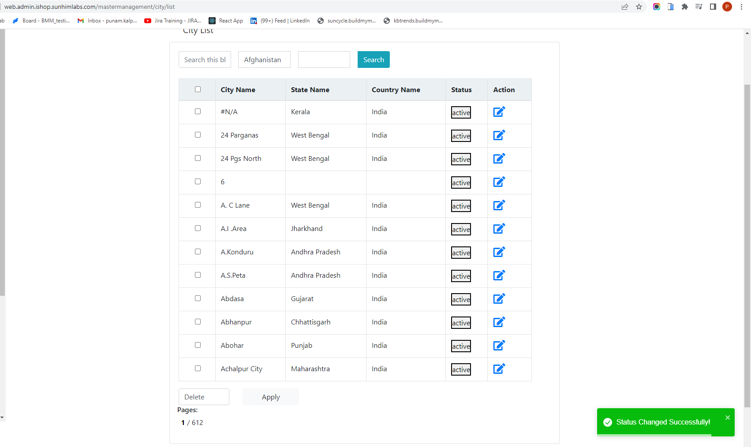The width and height of the screenshot is (751, 447).
Task: Edit the #N/A city row
Action: coord(499,112)
